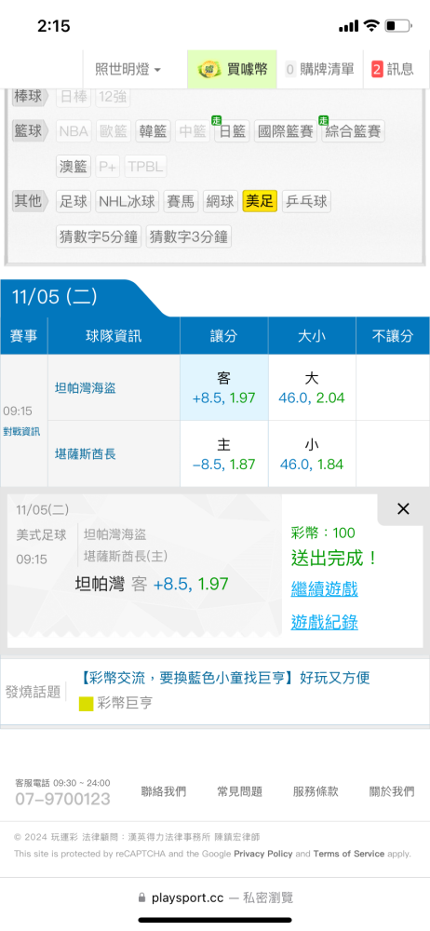Select the NHL冰球 category
This screenshot has height=931, width=430.
tap(128, 202)
